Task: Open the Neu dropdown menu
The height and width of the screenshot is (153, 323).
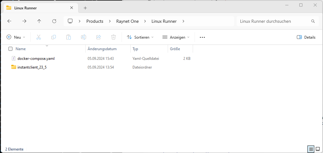Action: click(x=16, y=37)
